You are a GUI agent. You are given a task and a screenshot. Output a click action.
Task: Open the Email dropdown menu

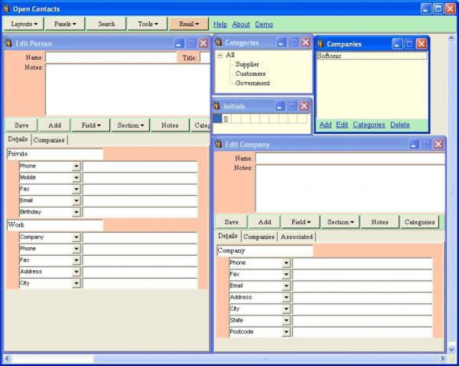coord(189,24)
